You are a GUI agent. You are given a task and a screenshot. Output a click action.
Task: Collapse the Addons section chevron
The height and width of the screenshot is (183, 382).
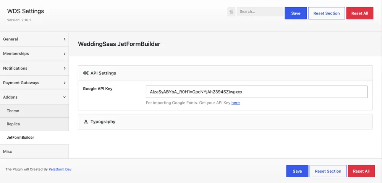tap(65, 97)
